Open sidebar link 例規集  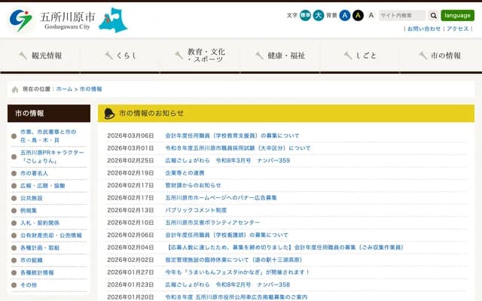coord(29,211)
